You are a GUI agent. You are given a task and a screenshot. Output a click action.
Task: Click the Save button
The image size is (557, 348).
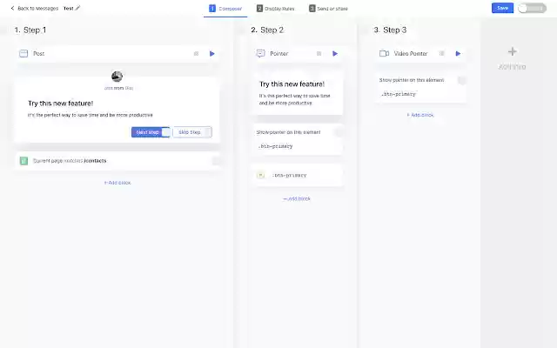pos(502,8)
